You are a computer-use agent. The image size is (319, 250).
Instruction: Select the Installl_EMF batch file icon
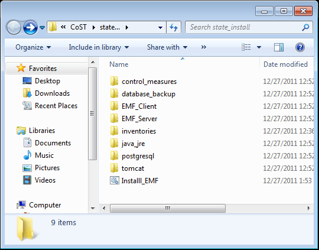[115, 181]
